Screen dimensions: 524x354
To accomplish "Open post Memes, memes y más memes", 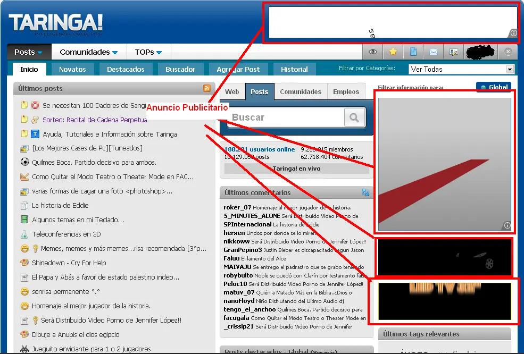I will click(x=123, y=248).
